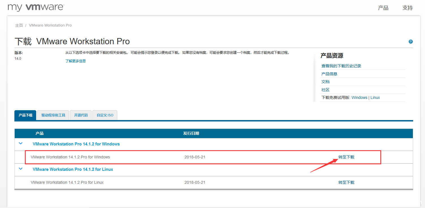Select the 自定义 ISO tab
The image size is (425, 208).
pos(105,115)
